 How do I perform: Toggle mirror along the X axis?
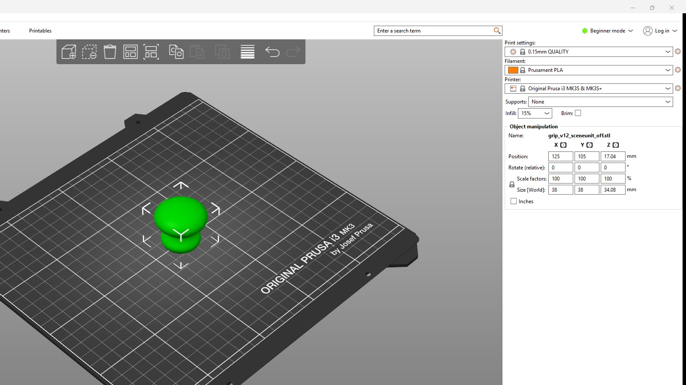(x=563, y=145)
